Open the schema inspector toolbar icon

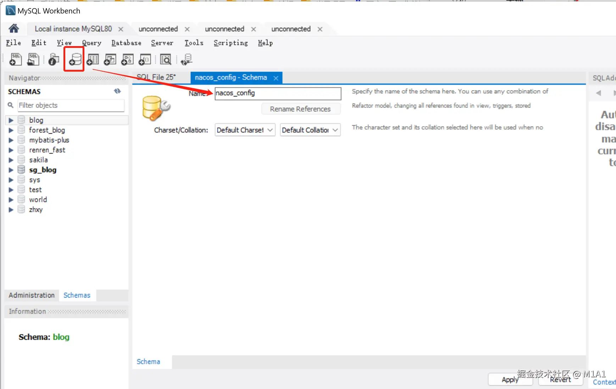click(54, 59)
